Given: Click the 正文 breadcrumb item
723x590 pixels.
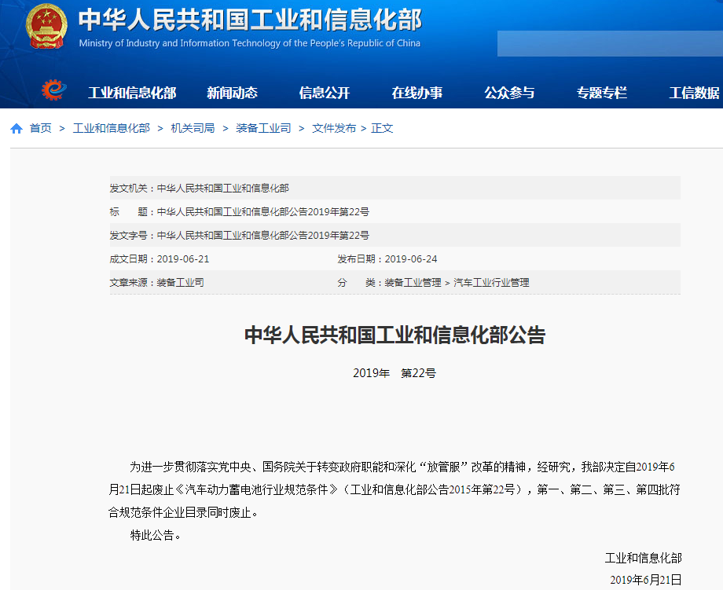Looking at the screenshot, I should 382,128.
